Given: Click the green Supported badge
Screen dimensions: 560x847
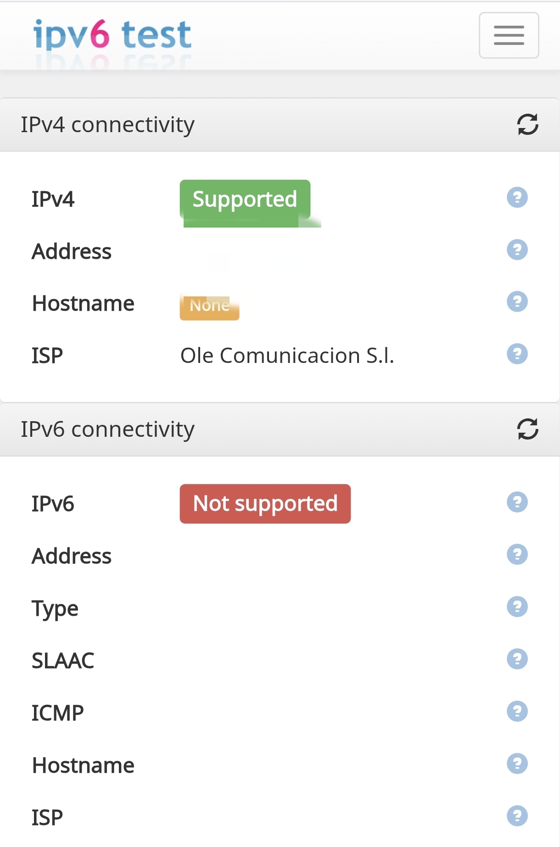Looking at the screenshot, I should coord(245,200).
